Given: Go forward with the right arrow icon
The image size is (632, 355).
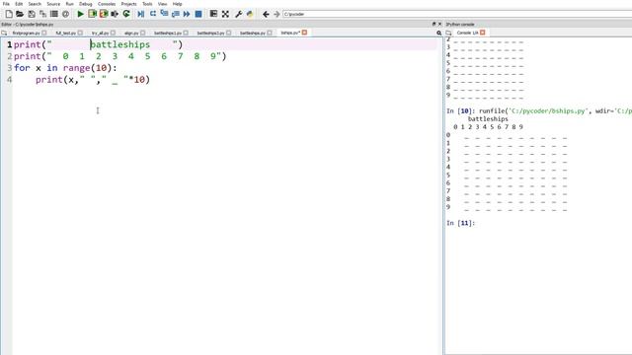Looking at the screenshot, I should tap(276, 14).
